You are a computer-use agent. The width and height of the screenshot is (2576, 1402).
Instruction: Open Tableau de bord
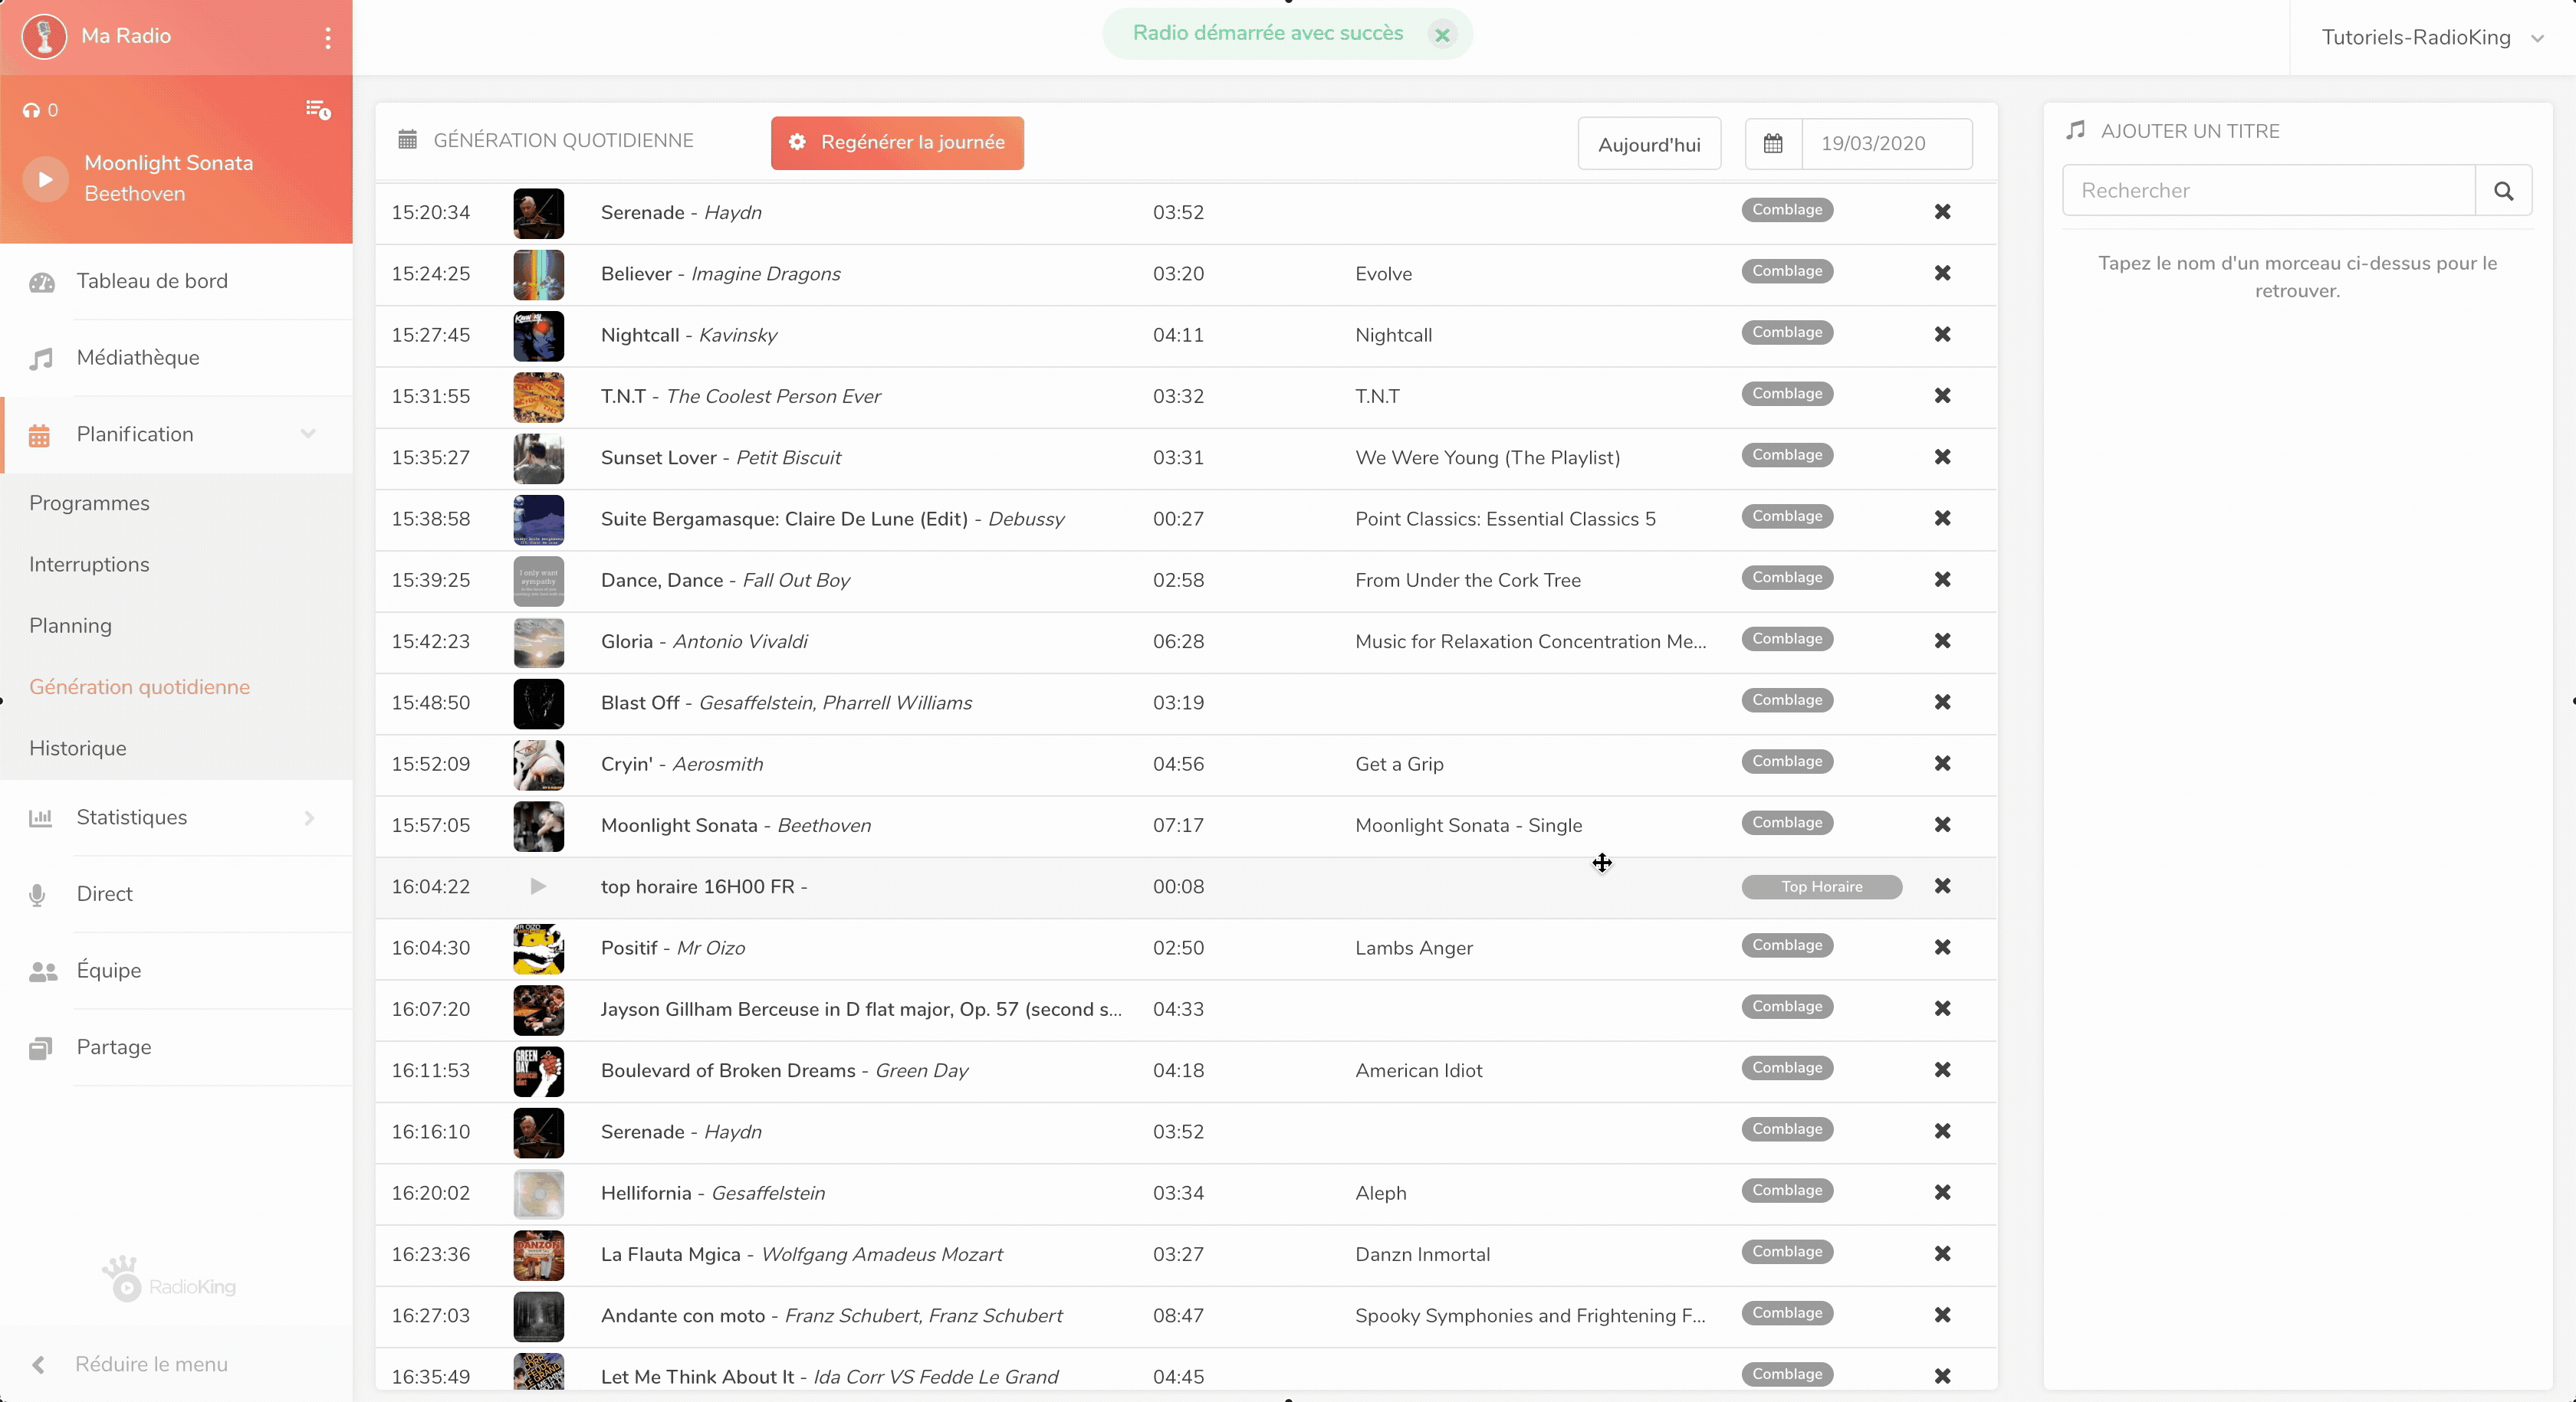(152, 282)
